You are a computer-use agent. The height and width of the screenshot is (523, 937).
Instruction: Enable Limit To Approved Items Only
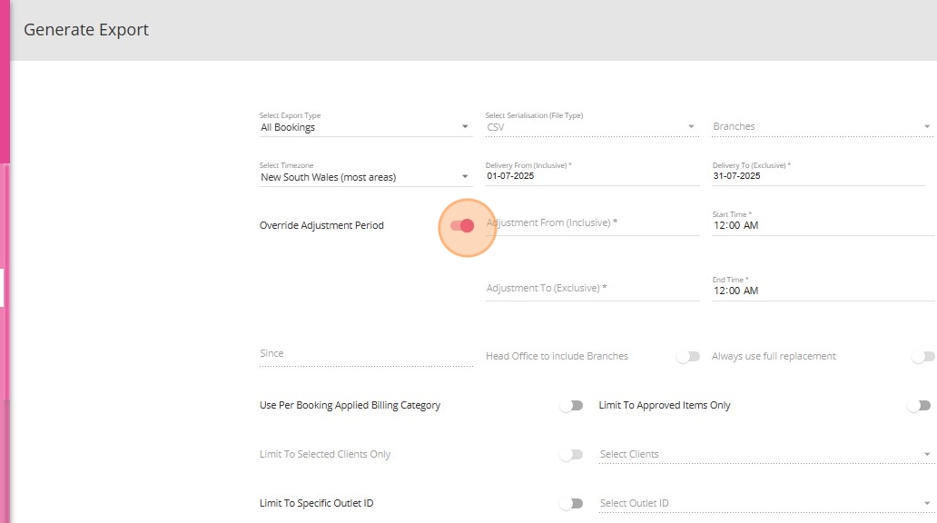[x=919, y=405]
